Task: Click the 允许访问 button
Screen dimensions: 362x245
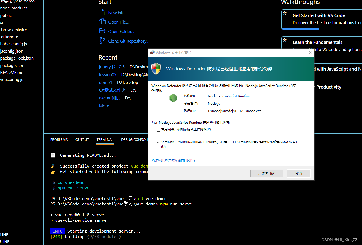Action: 267,173
